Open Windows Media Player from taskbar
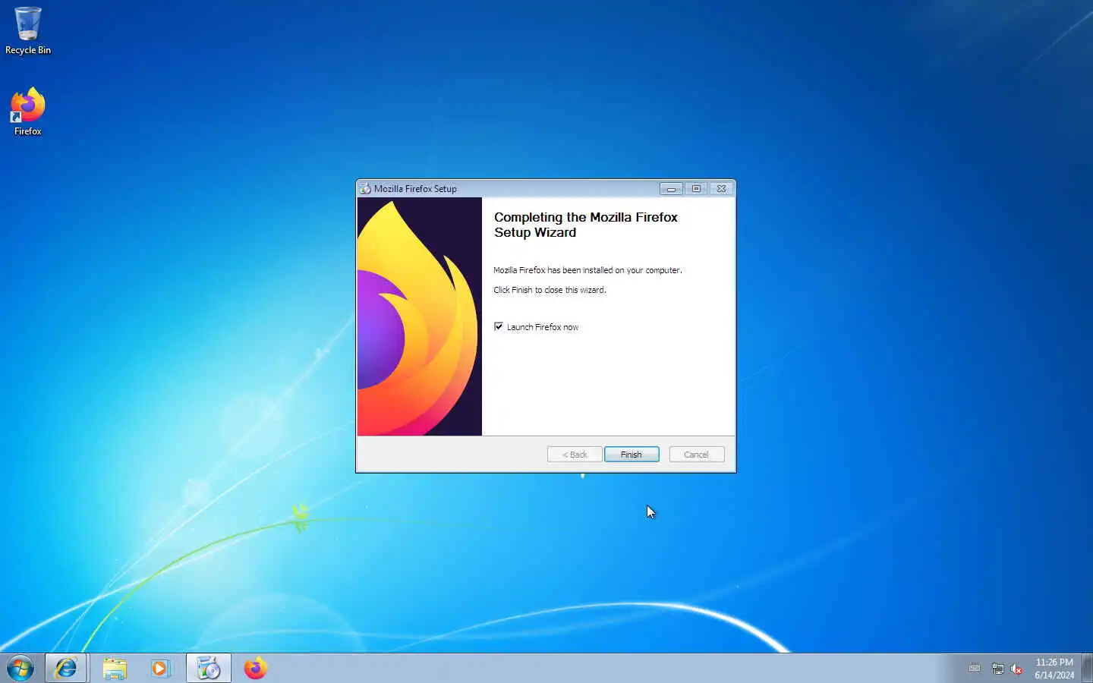 161,669
